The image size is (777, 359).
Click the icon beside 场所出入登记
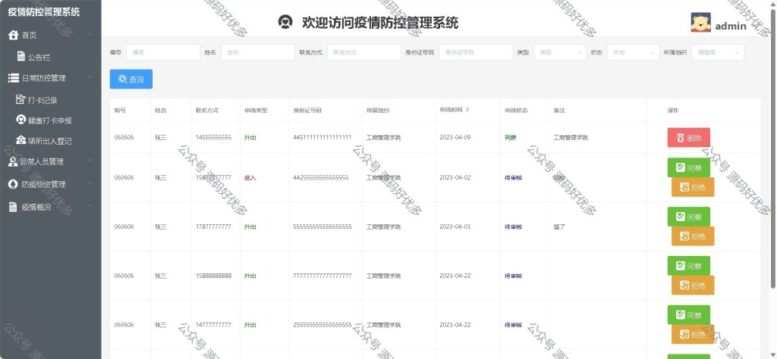(20, 140)
